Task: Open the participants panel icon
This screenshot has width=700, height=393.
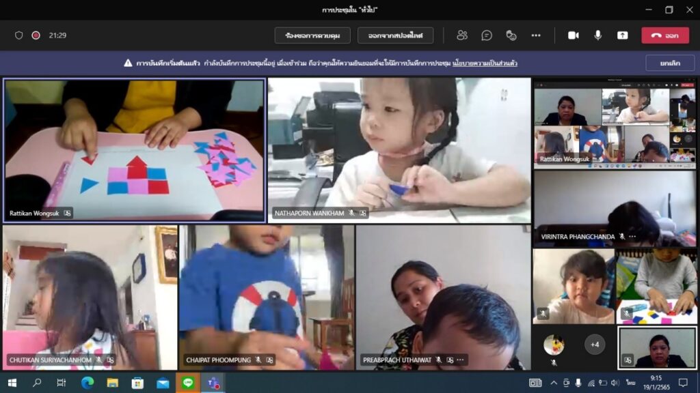Action: [x=462, y=35]
